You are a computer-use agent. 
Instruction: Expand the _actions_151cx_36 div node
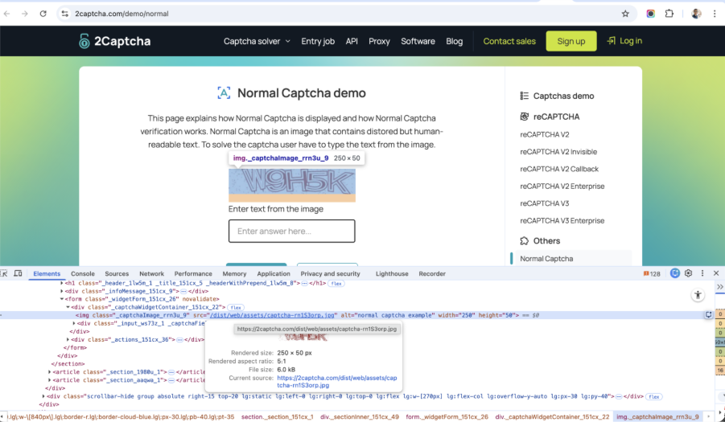click(68, 339)
